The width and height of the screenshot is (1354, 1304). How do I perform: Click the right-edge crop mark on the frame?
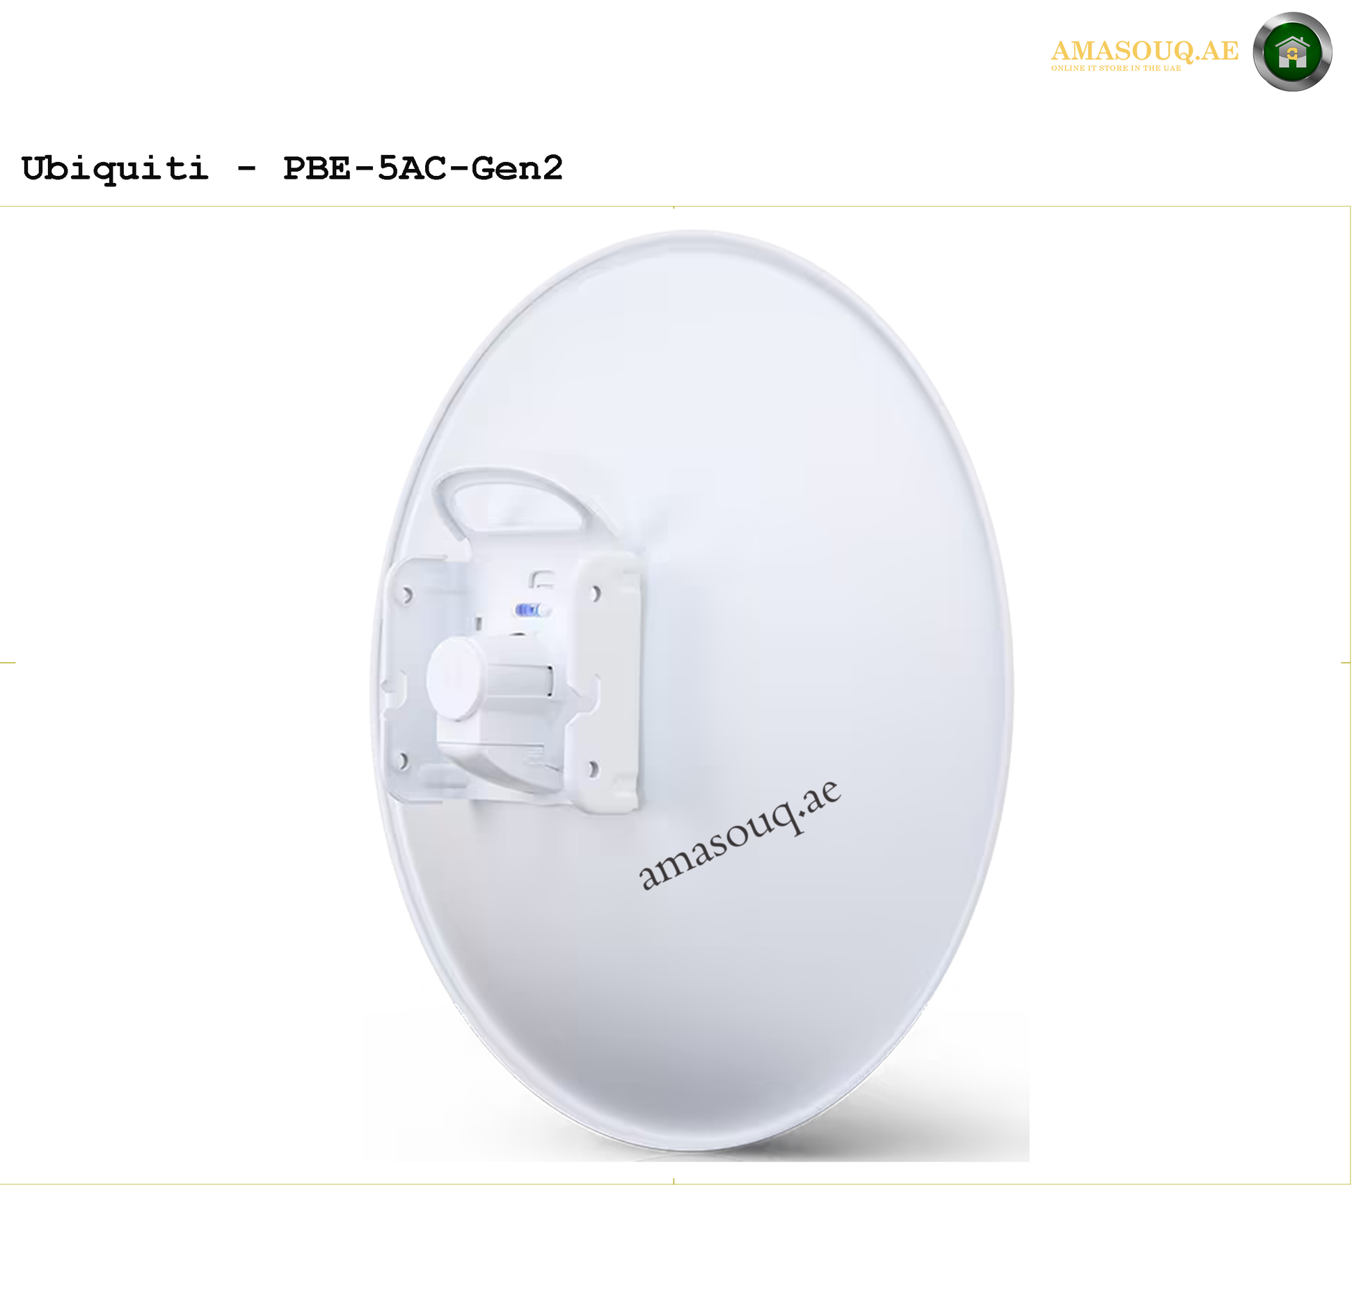pos(1346,663)
